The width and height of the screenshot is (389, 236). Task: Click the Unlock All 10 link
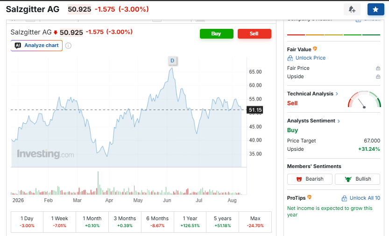[365, 198]
